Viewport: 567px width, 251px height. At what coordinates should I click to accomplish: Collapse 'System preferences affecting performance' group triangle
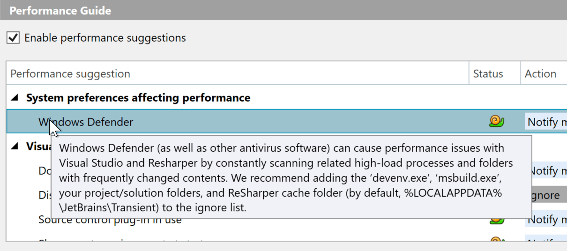pyautogui.click(x=15, y=98)
